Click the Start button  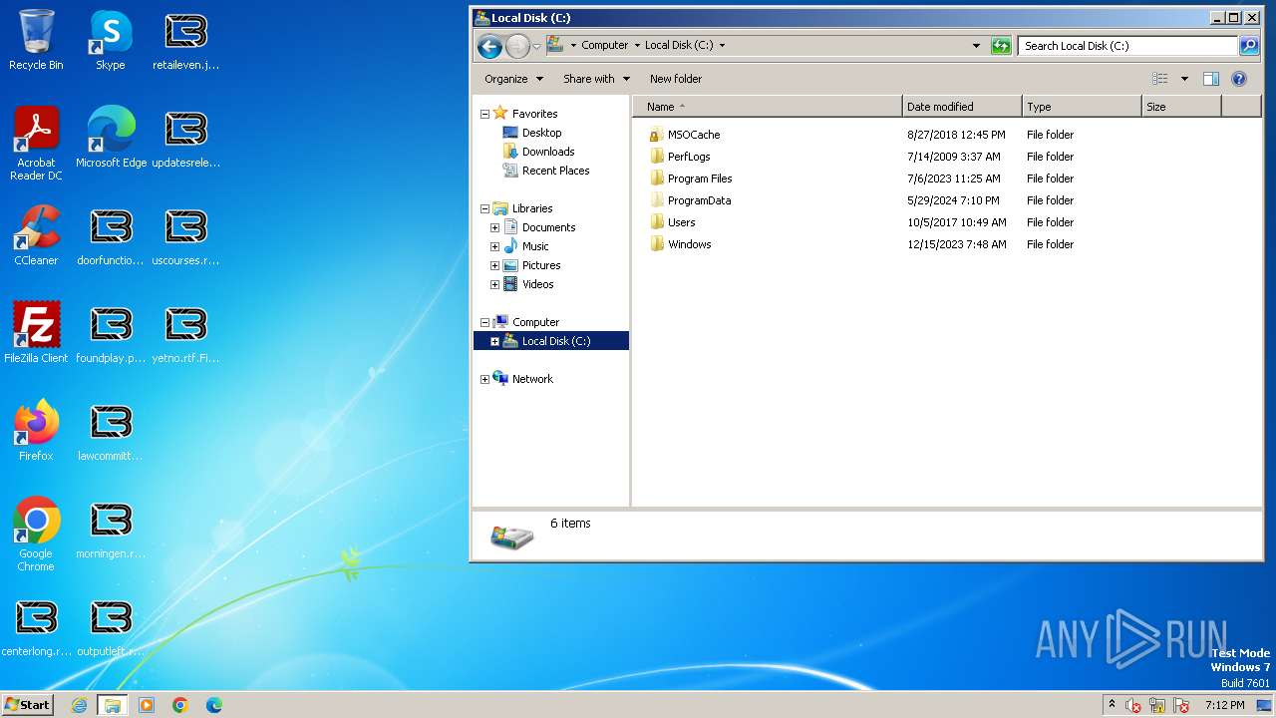[x=27, y=705]
